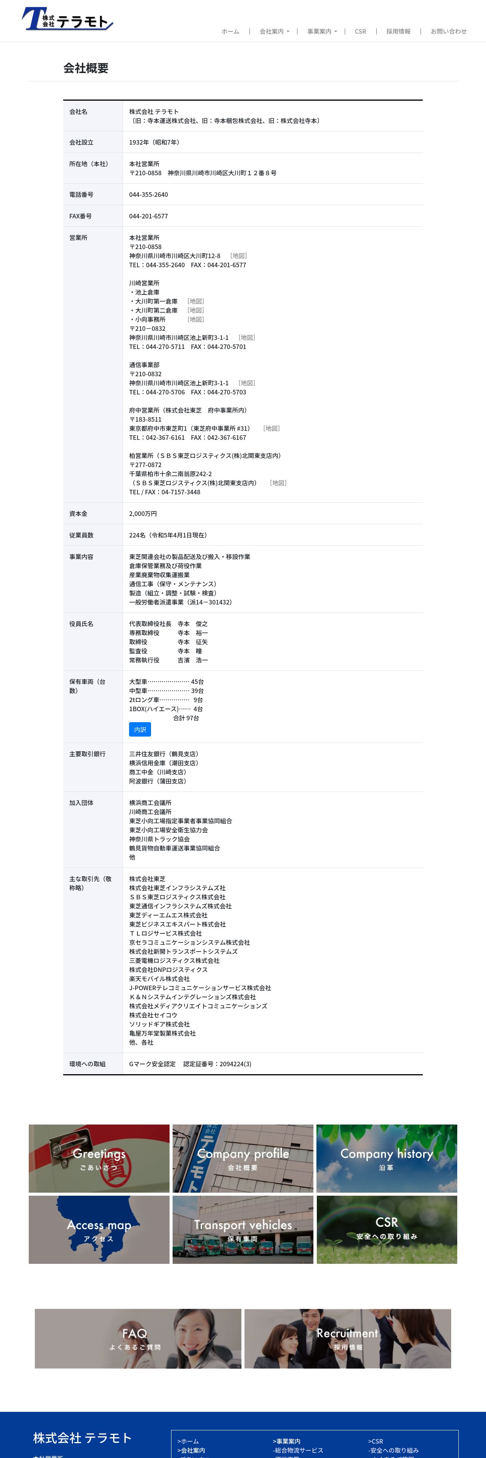486x1458 pixels.
Task: Open the CSR menu item
Action: 360,32
